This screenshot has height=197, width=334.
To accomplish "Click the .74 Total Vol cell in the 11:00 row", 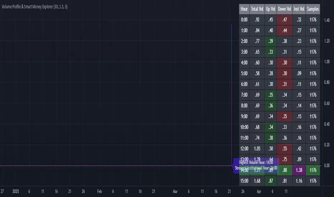I will [257, 138].
